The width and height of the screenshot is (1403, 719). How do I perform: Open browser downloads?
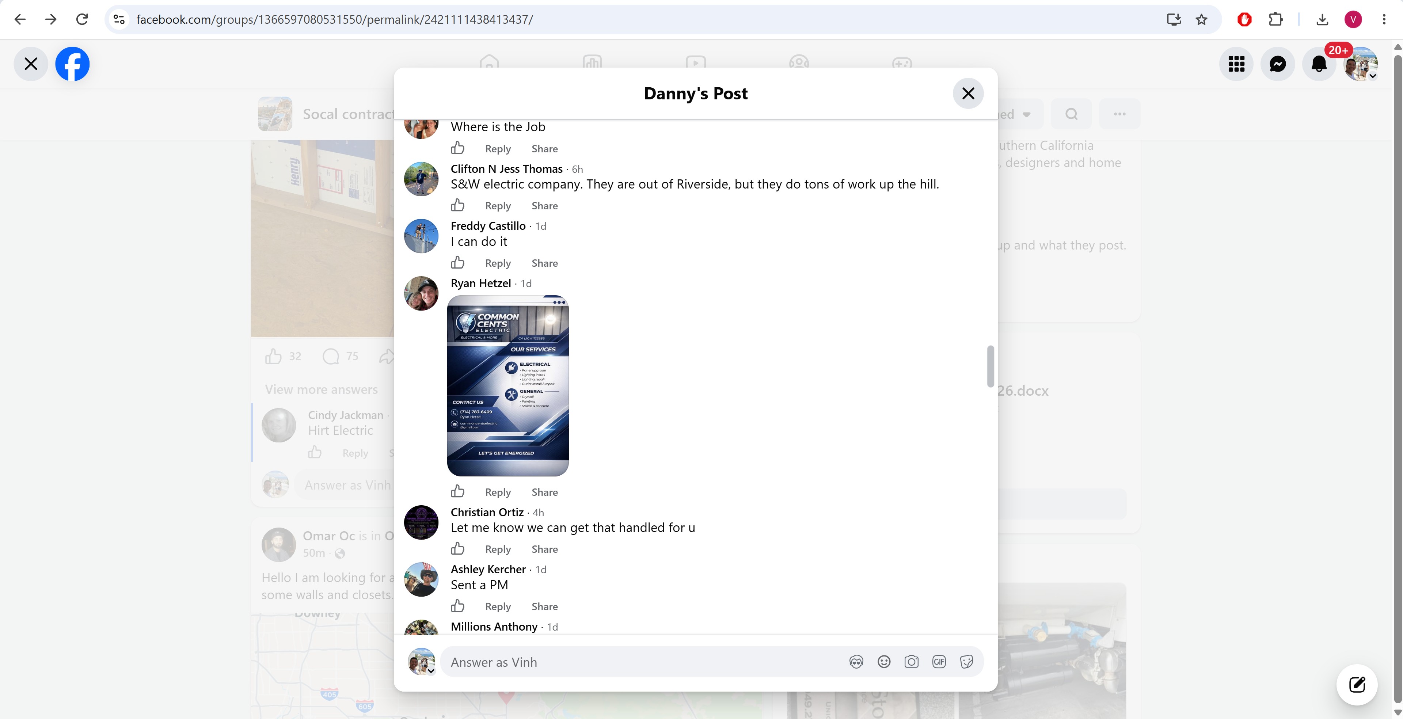tap(1322, 20)
